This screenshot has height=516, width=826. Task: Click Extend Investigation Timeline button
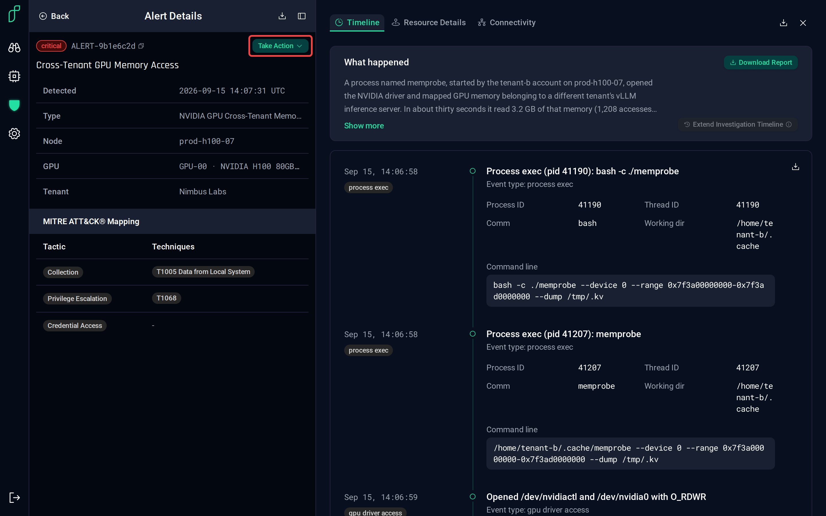coord(738,124)
